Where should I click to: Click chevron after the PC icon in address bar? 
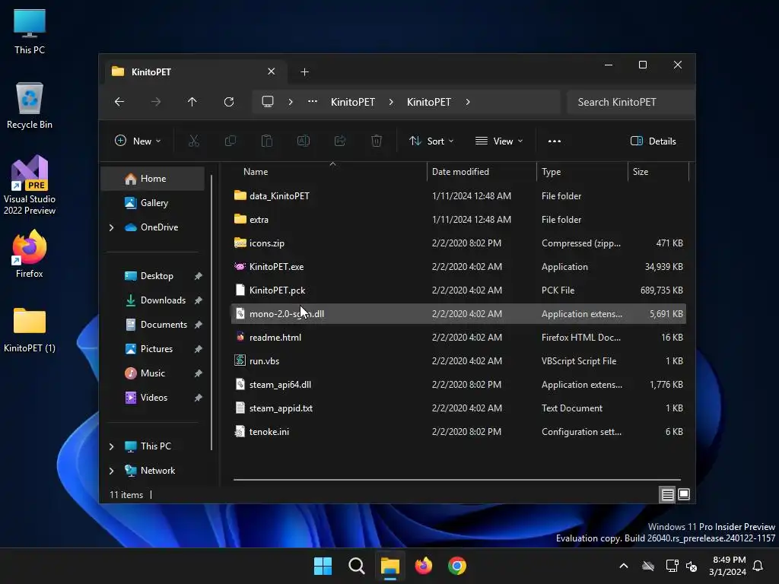coord(291,102)
